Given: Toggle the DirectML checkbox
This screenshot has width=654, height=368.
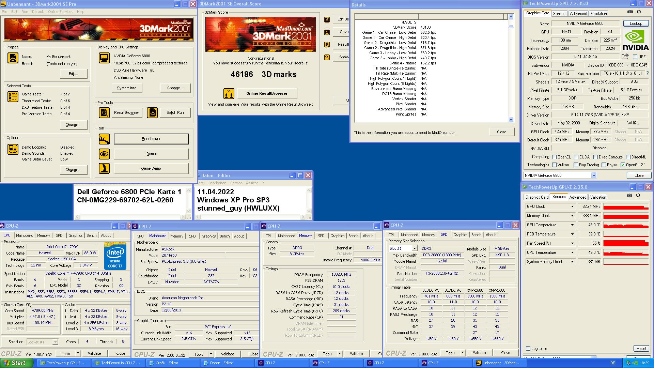Looking at the screenshot, I should (x=628, y=157).
